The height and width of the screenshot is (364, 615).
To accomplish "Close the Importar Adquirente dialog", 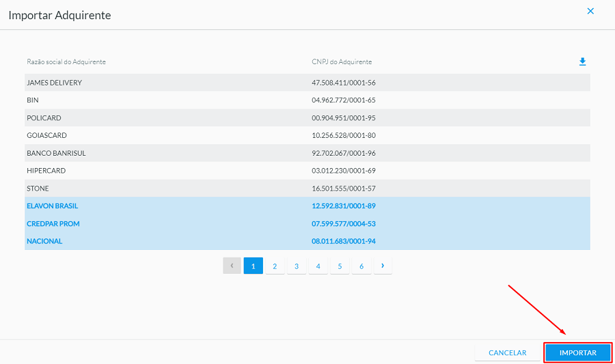I will (x=590, y=11).
